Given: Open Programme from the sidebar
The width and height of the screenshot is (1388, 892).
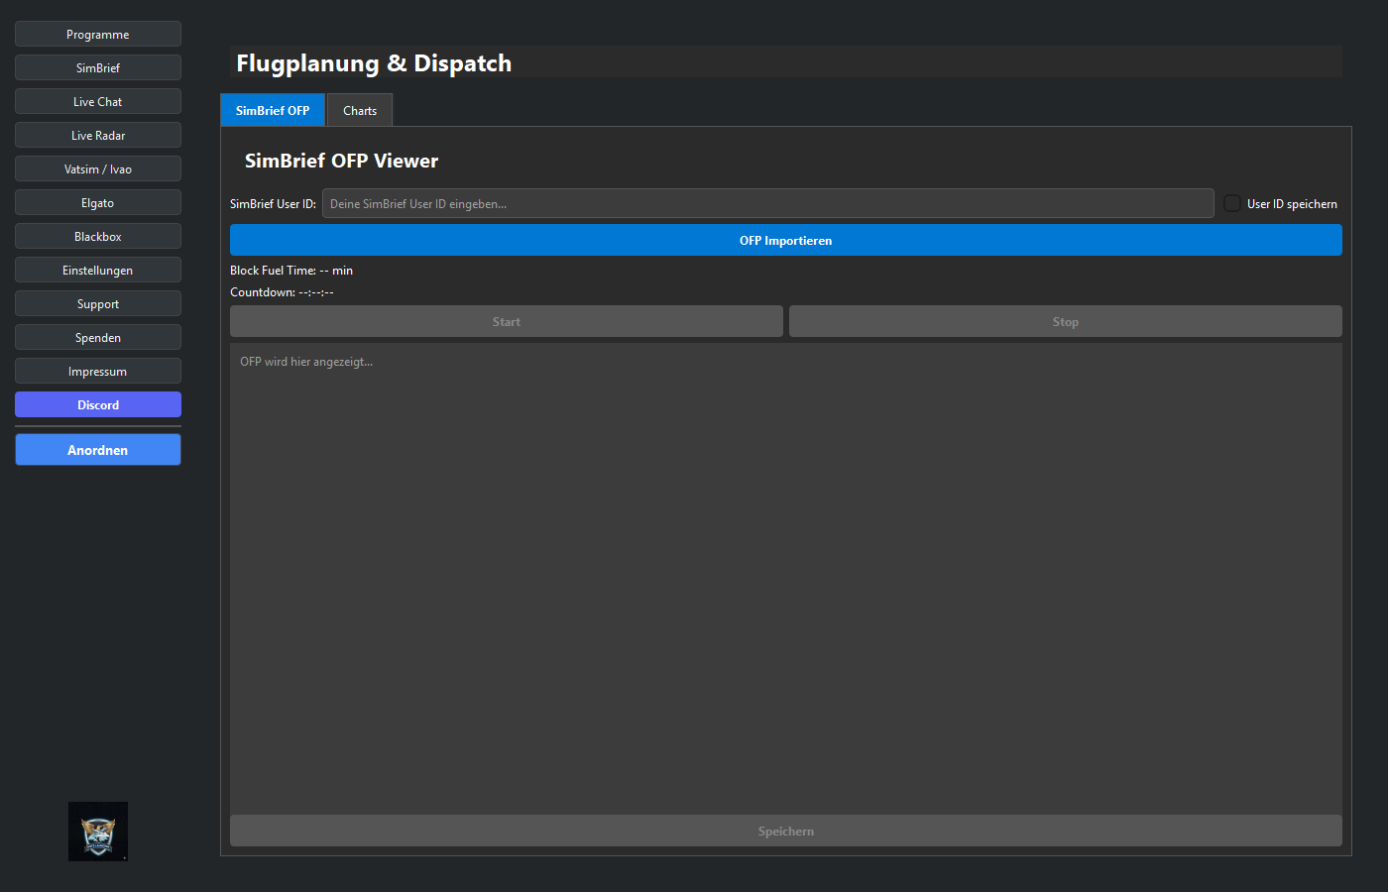Looking at the screenshot, I should pos(98,35).
